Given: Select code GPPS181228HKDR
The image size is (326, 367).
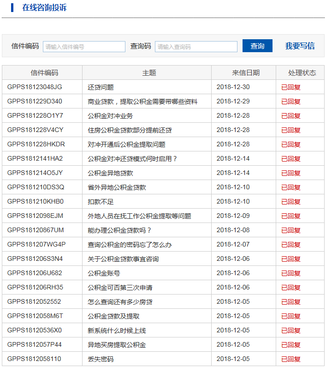Looking at the screenshot, I should tap(36, 144).
